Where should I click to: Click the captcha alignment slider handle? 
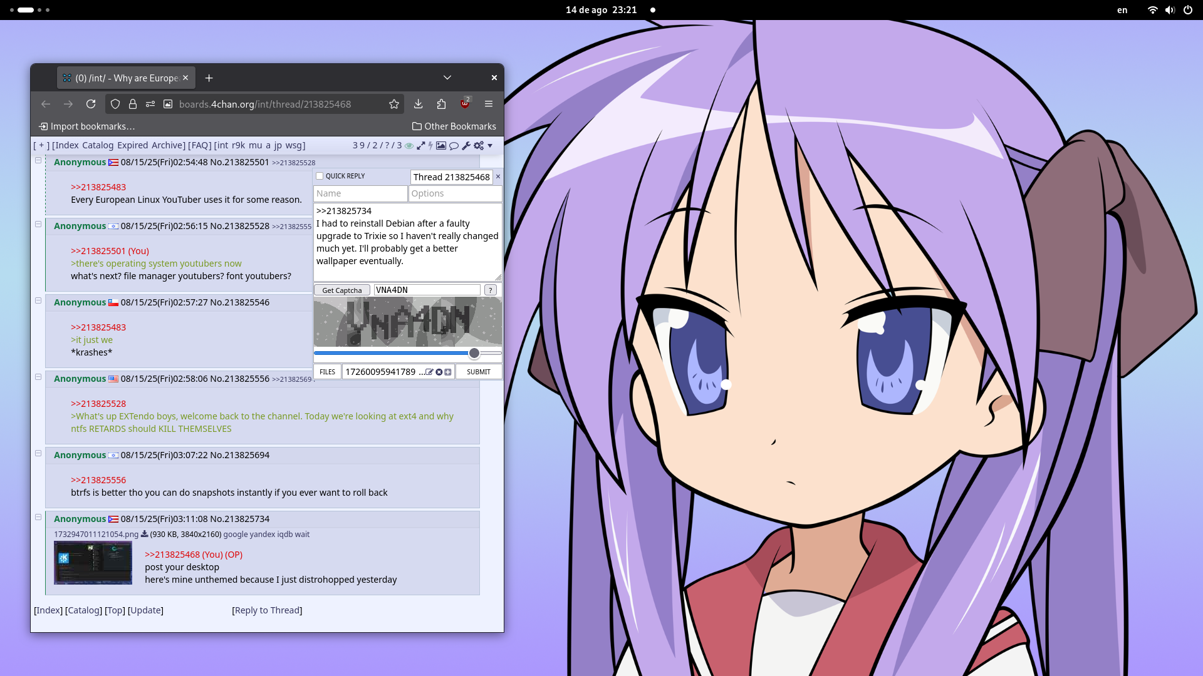[474, 354]
